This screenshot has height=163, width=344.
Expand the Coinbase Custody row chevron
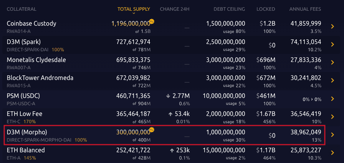pyautogui.click(x=333, y=26)
